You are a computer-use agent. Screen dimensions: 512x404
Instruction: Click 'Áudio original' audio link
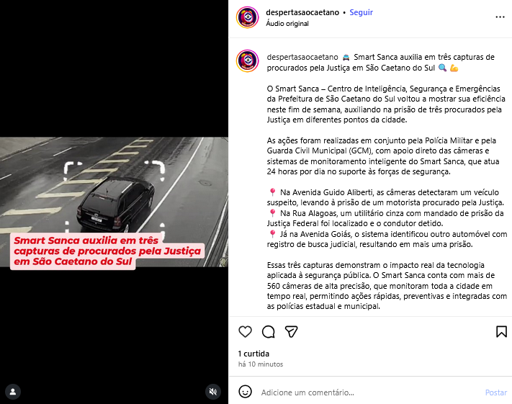click(x=287, y=24)
